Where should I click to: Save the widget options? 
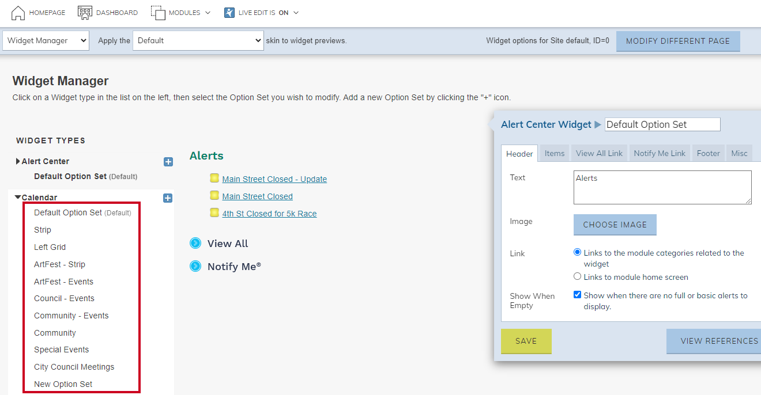coord(526,341)
